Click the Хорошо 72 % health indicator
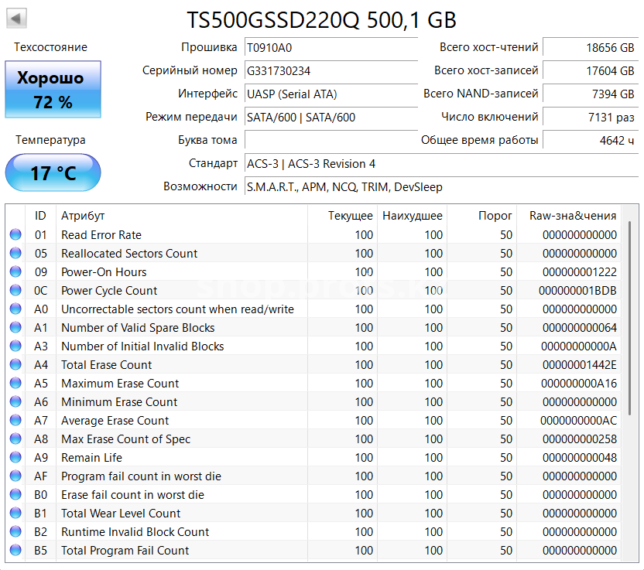The width and height of the screenshot is (644, 570). (53, 89)
